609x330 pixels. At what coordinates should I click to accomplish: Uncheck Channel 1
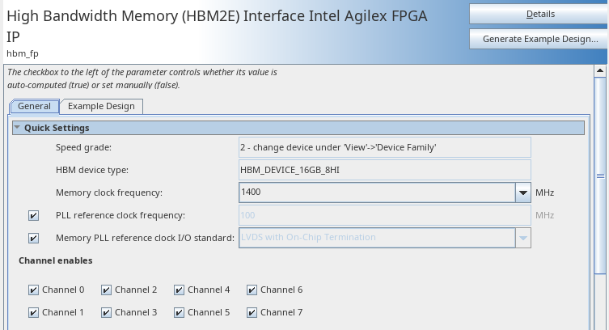click(33, 312)
